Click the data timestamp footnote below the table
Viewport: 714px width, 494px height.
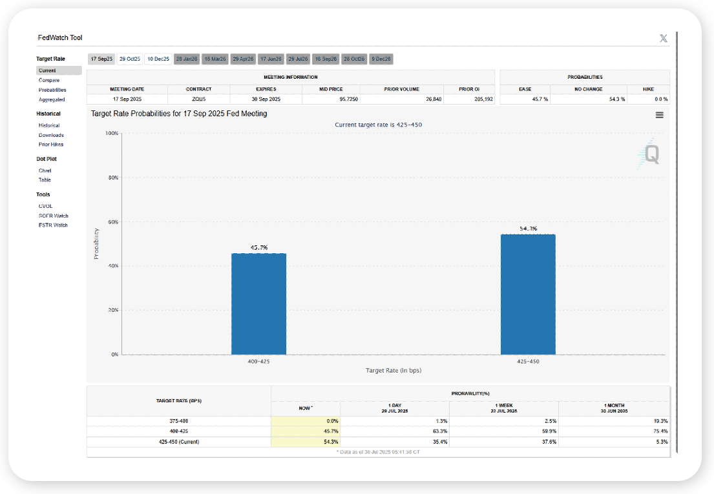pyautogui.click(x=379, y=452)
